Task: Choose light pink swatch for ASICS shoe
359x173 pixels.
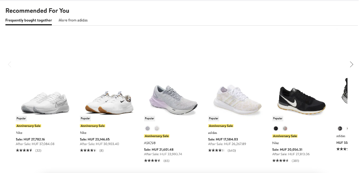Action: (x=157, y=128)
